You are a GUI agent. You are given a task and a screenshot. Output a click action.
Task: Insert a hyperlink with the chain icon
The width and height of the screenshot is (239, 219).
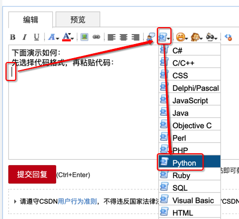click(96, 37)
